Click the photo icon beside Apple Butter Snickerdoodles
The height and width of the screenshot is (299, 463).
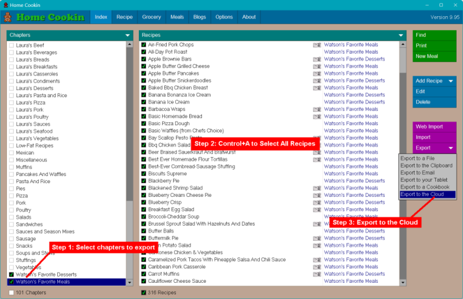click(x=317, y=81)
